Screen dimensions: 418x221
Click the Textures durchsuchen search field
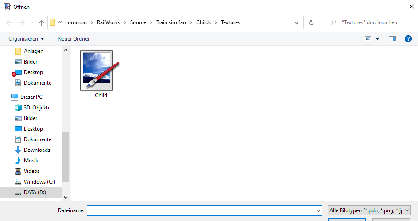pyautogui.click(x=368, y=22)
